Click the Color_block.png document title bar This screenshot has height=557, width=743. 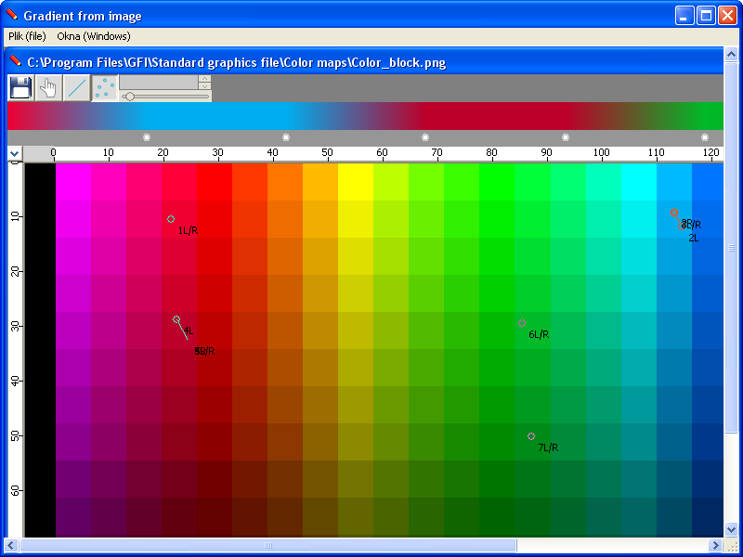(364, 62)
